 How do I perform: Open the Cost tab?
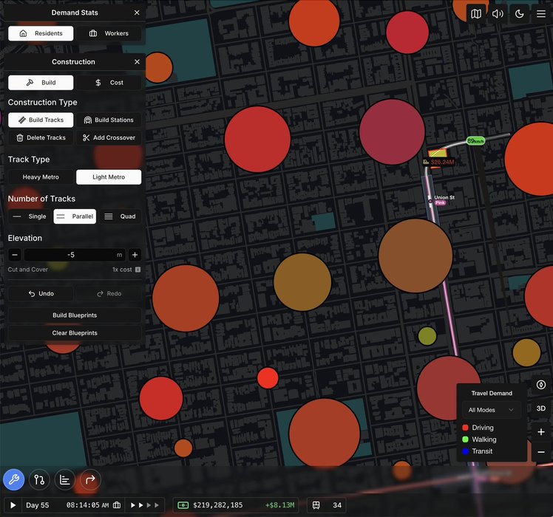109,83
